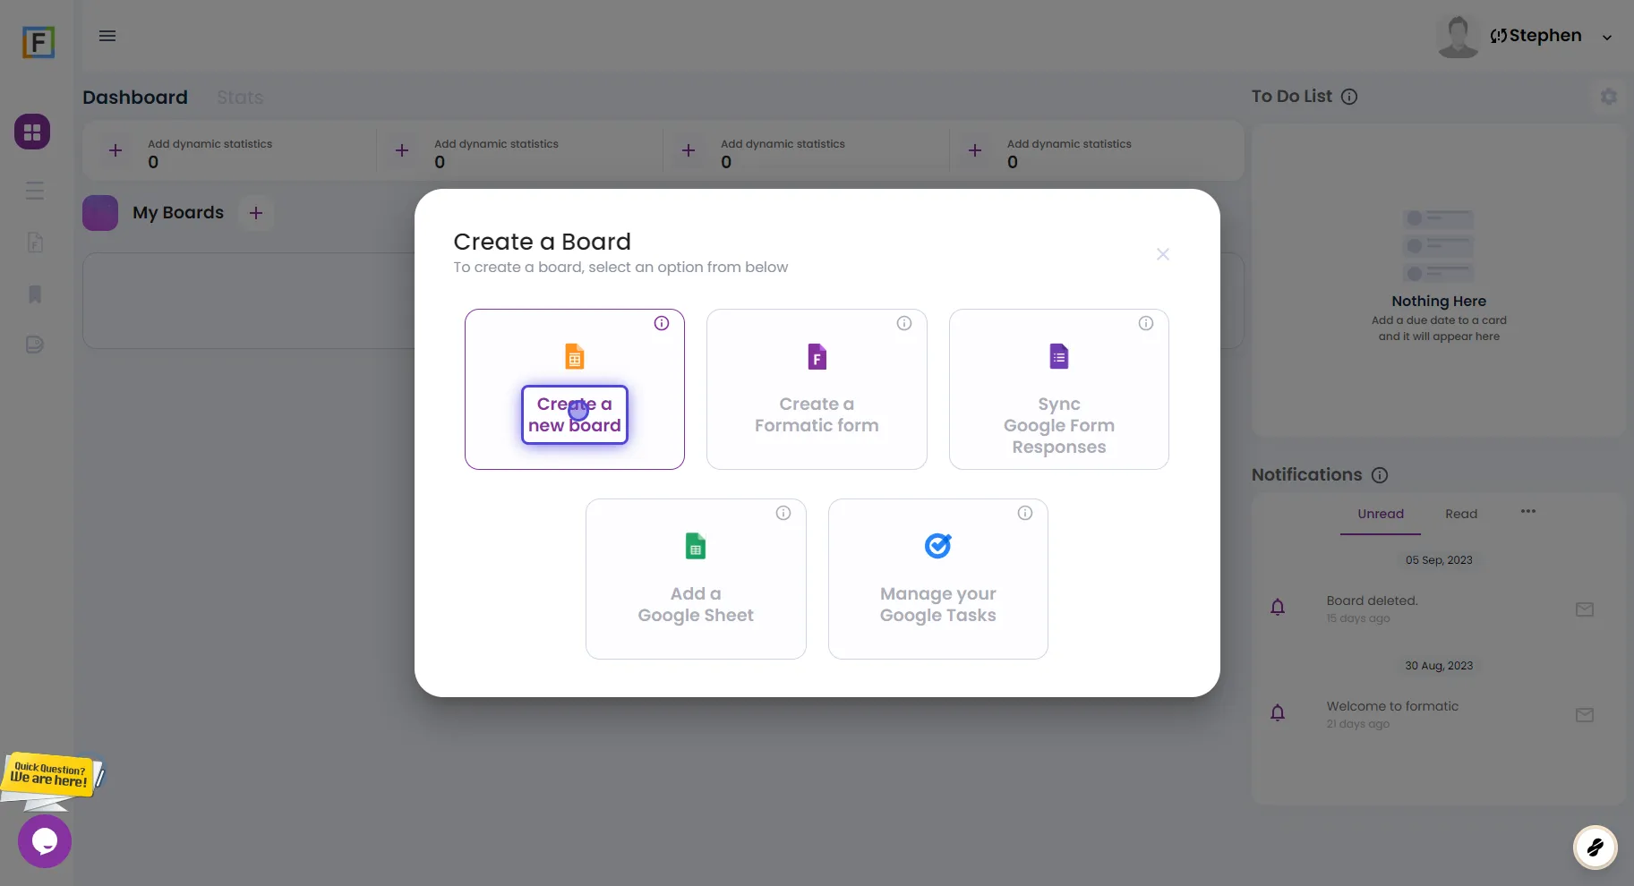1634x886 pixels.
Task: Click the plus button next to My Boards
Action: (256, 213)
